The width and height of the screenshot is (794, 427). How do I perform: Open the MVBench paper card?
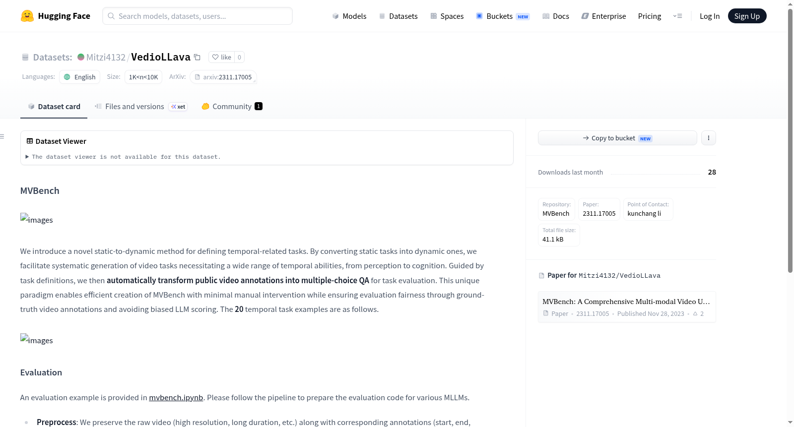(627, 307)
